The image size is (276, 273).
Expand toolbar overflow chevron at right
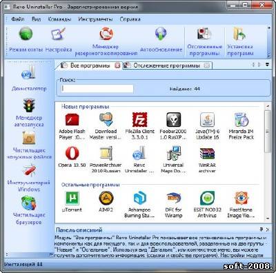268,28
